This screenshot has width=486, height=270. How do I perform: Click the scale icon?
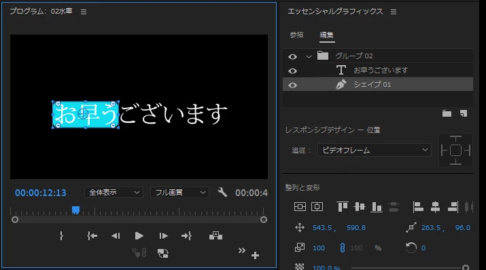300,248
